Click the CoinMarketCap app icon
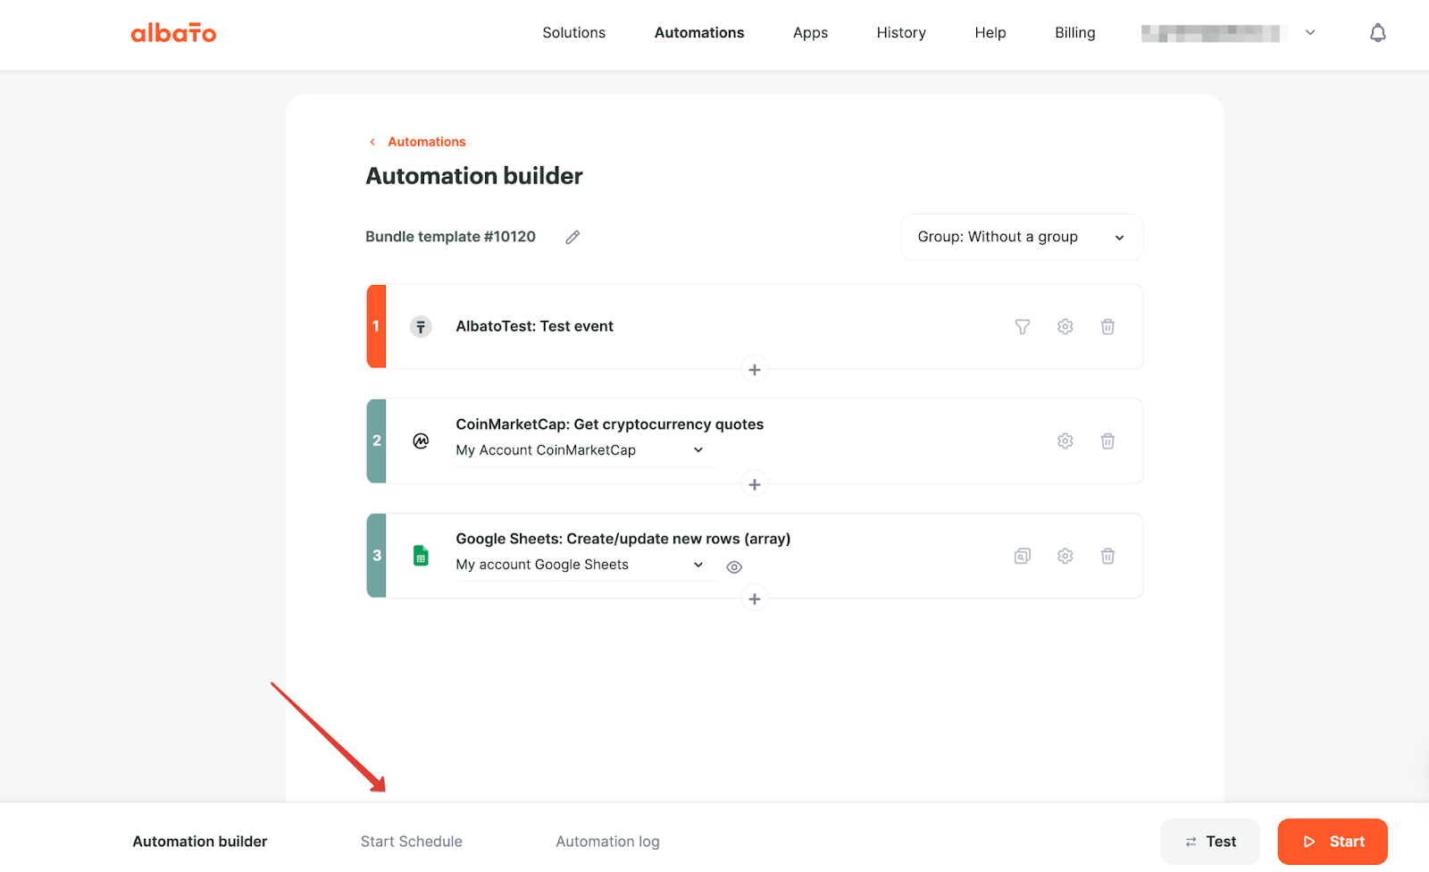Screen dimensions: 1429x872 tap(421, 441)
